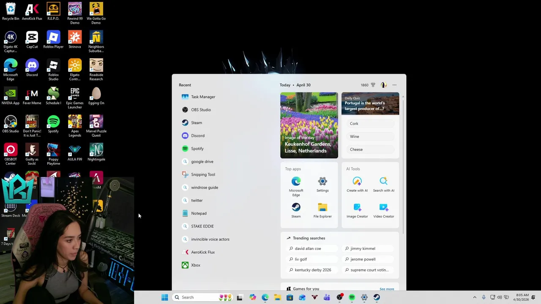Search trending liv golf
Screen dimensions: 541x304
point(313,259)
